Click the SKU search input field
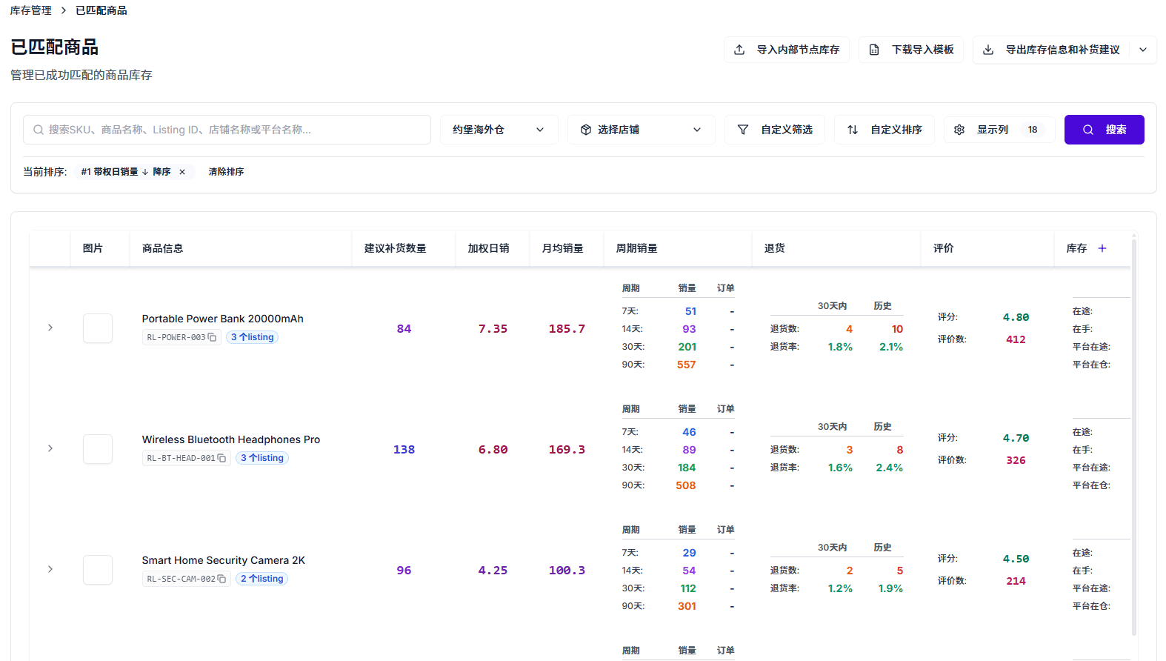The height and width of the screenshot is (661, 1166). (x=227, y=130)
